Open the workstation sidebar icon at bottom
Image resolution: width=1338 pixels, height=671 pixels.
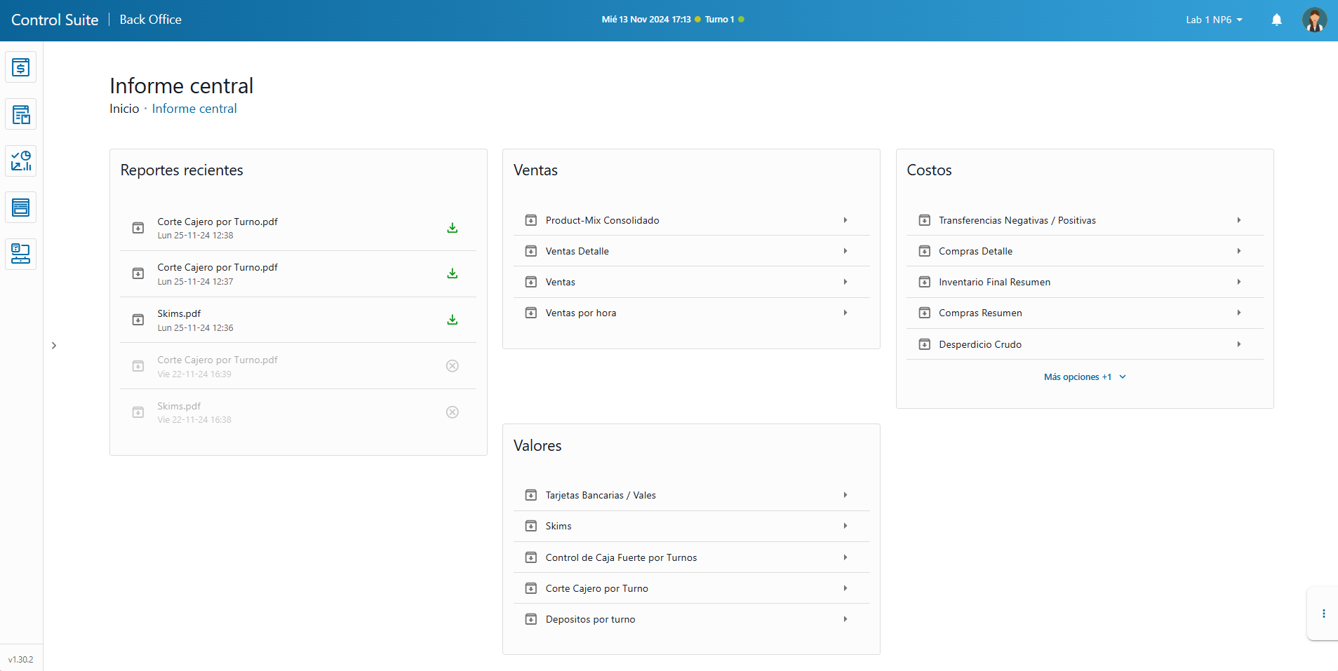[x=20, y=254]
